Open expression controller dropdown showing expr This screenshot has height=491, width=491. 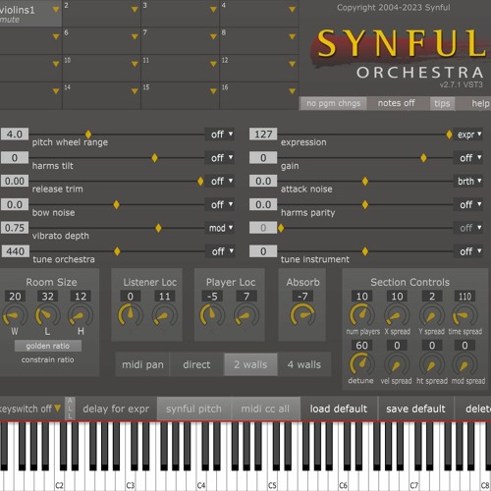469,135
